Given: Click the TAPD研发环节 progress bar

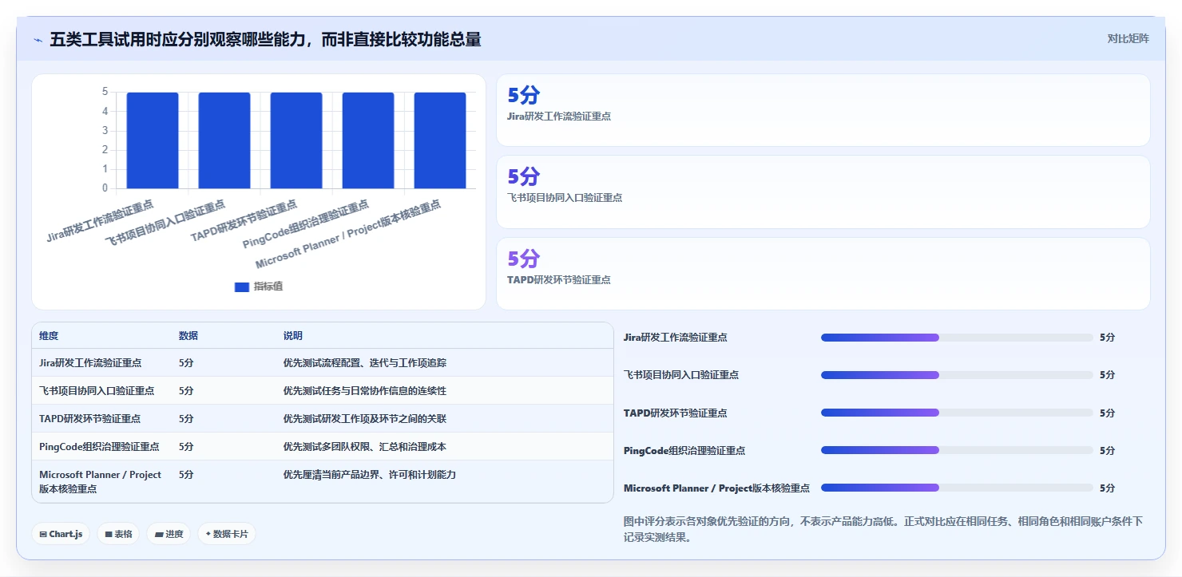Looking at the screenshot, I should [x=957, y=413].
